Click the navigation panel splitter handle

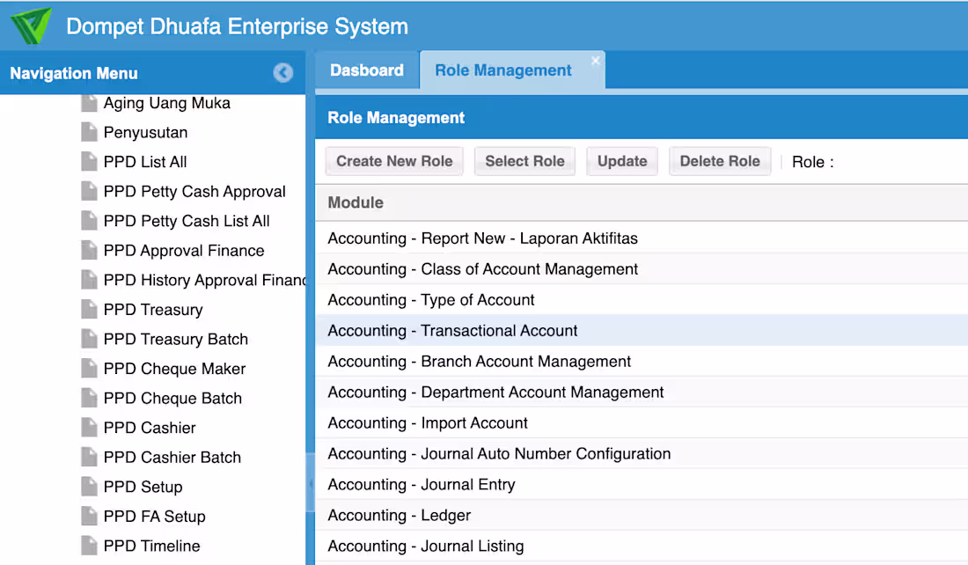coord(311,484)
